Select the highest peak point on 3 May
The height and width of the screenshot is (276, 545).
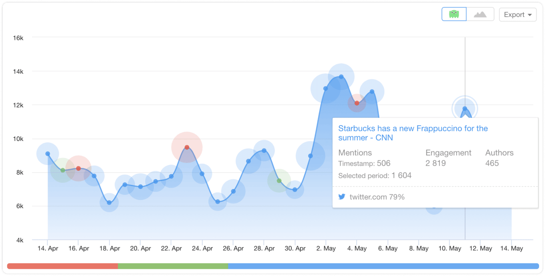point(341,77)
